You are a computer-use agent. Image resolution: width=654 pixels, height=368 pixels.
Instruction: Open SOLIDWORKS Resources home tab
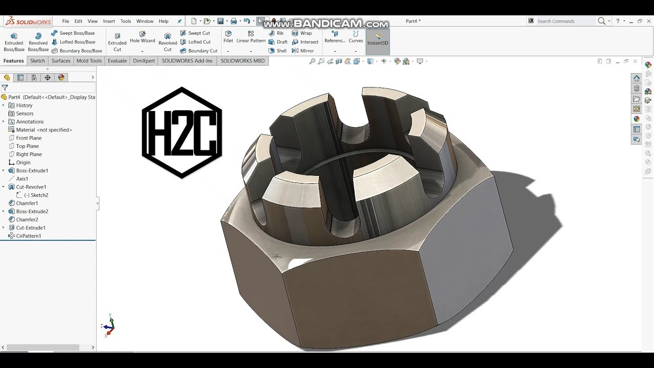tap(637, 78)
